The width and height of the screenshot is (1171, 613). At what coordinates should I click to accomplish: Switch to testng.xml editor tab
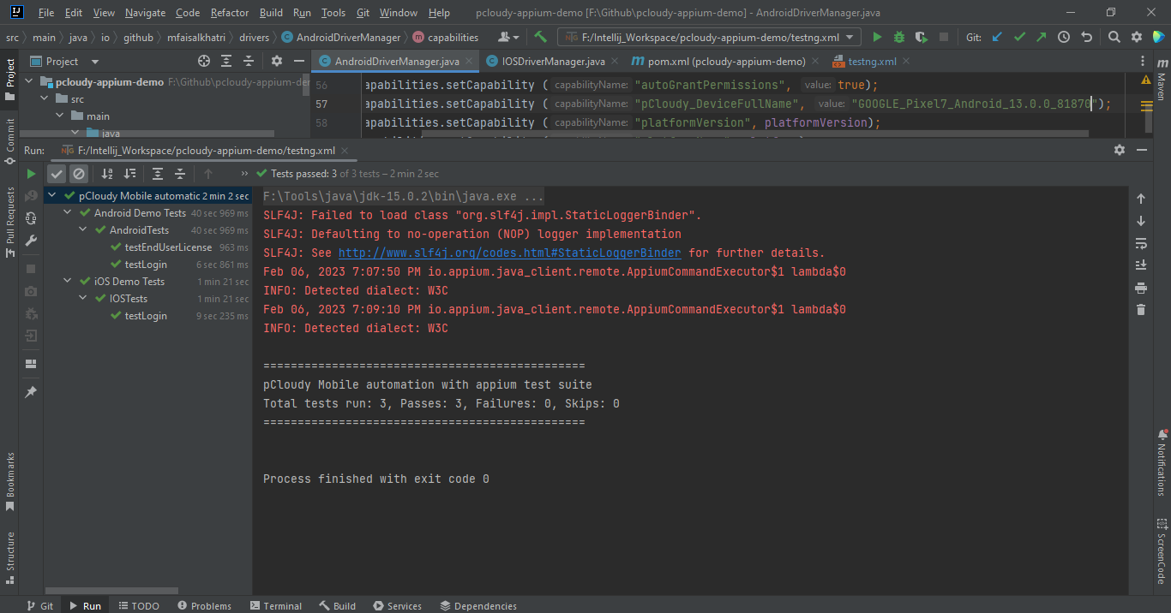(872, 62)
